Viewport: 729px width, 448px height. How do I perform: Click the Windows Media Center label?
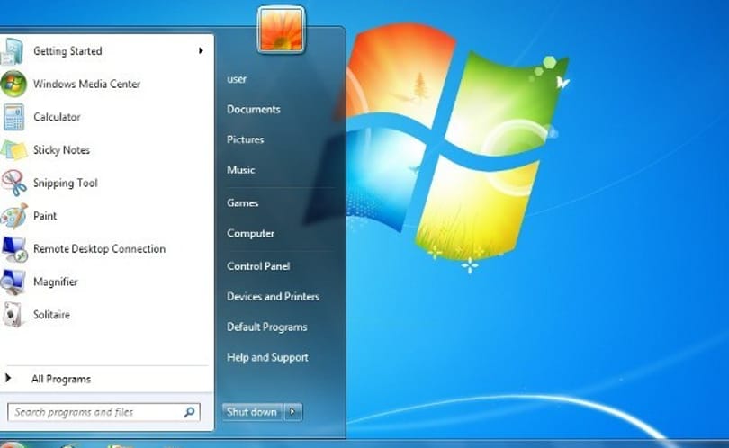(x=86, y=85)
